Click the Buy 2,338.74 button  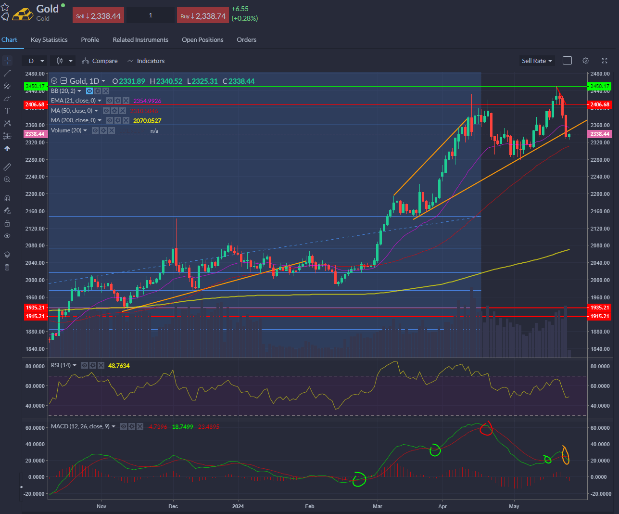tap(203, 16)
